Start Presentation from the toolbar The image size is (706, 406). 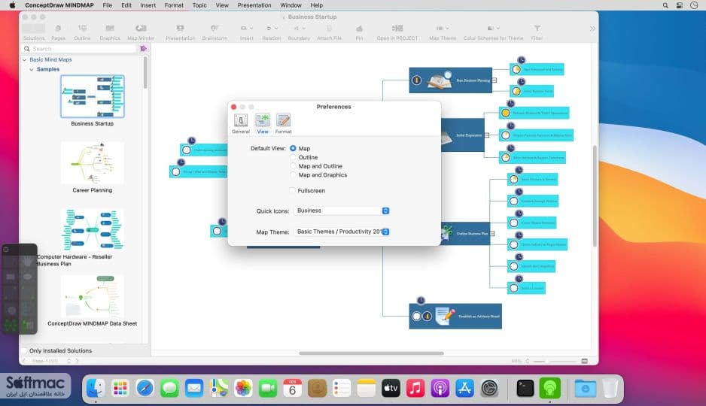(180, 32)
